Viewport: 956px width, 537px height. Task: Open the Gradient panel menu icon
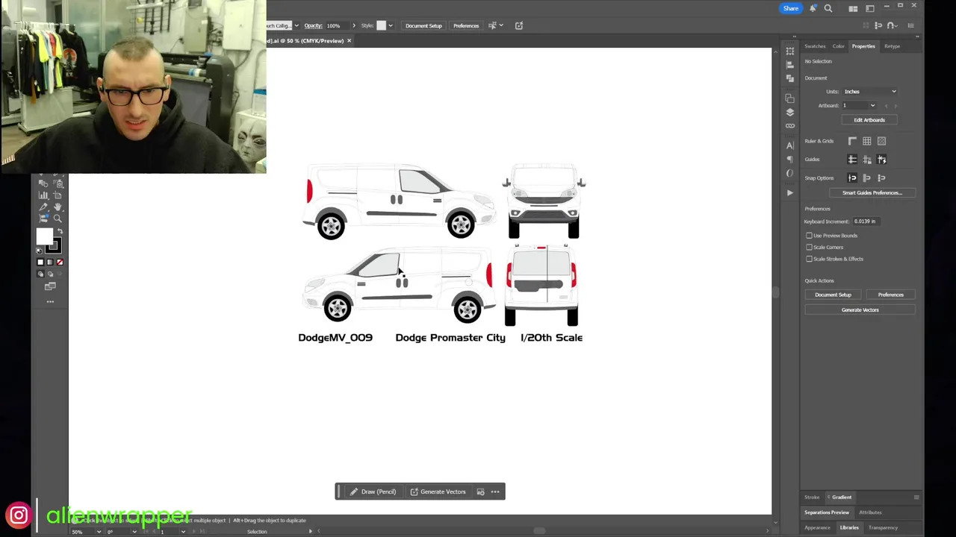(916, 497)
